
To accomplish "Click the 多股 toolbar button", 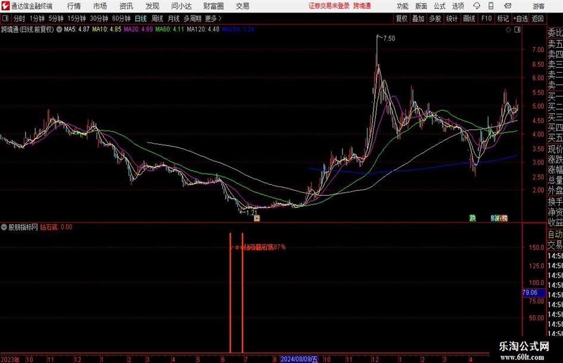I will click(435, 18).
